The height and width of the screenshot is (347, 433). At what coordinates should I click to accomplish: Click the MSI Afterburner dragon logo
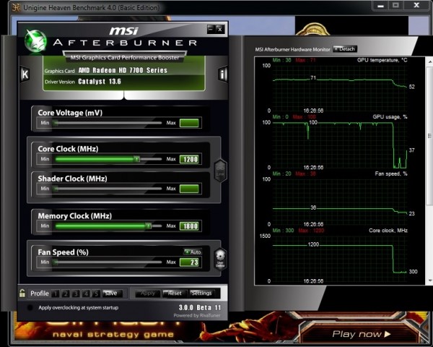(35, 41)
